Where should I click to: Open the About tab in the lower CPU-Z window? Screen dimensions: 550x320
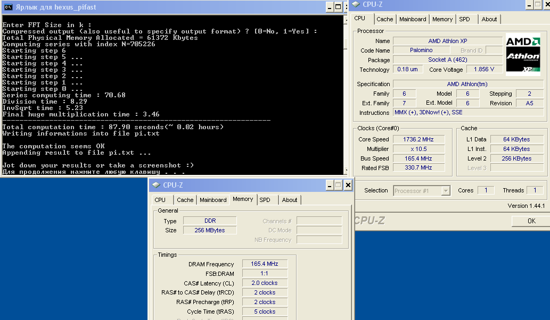(x=290, y=200)
